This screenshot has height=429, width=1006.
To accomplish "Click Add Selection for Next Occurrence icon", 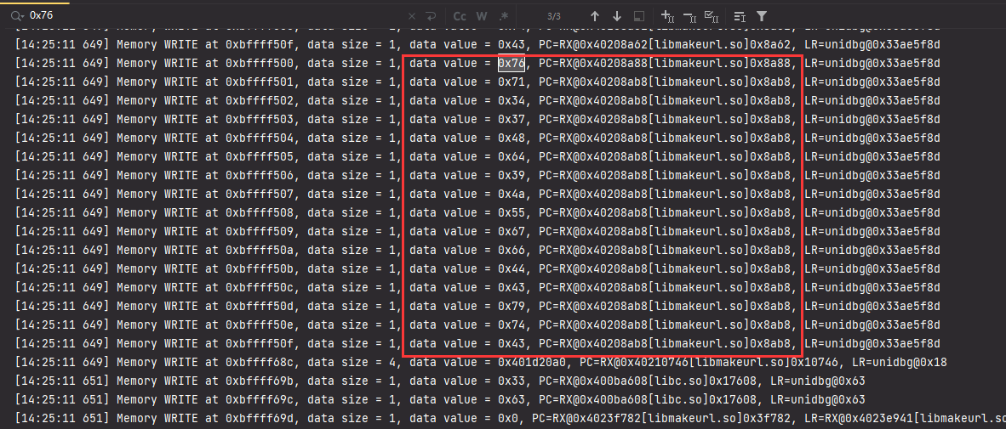I will (x=667, y=16).
